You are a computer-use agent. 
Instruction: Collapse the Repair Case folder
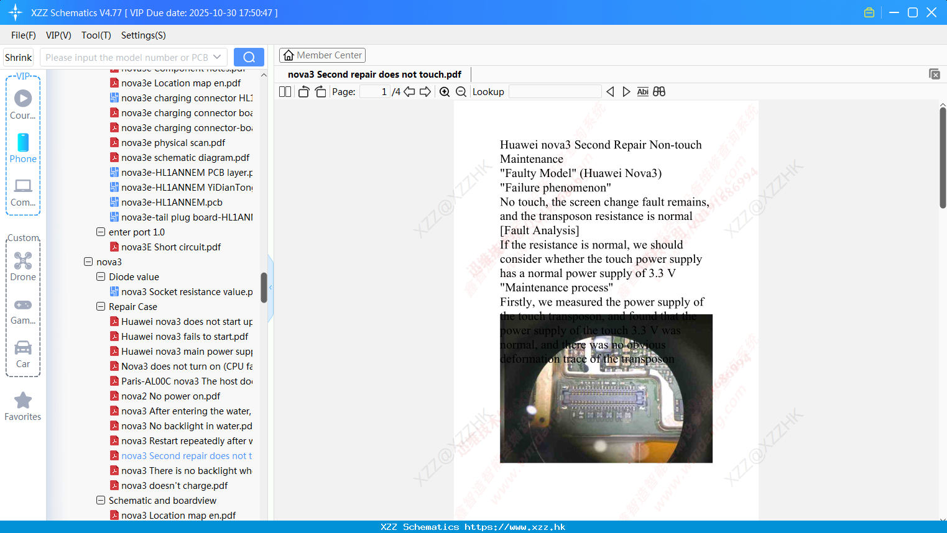(x=101, y=307)
